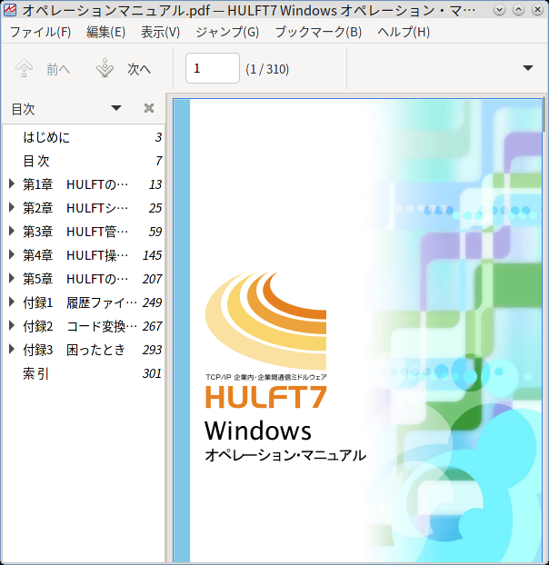Expand the 第4章 HULFT操… tree entry

point(12,254)
